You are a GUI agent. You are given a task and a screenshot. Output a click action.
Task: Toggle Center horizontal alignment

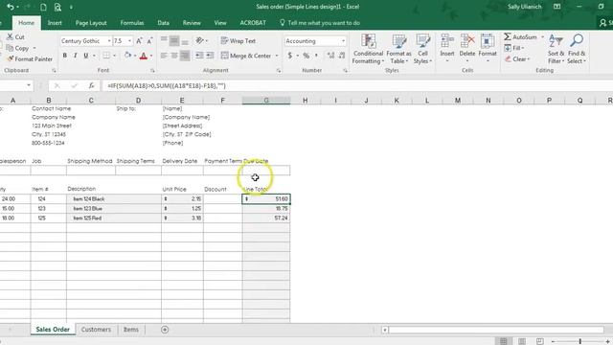174,56
